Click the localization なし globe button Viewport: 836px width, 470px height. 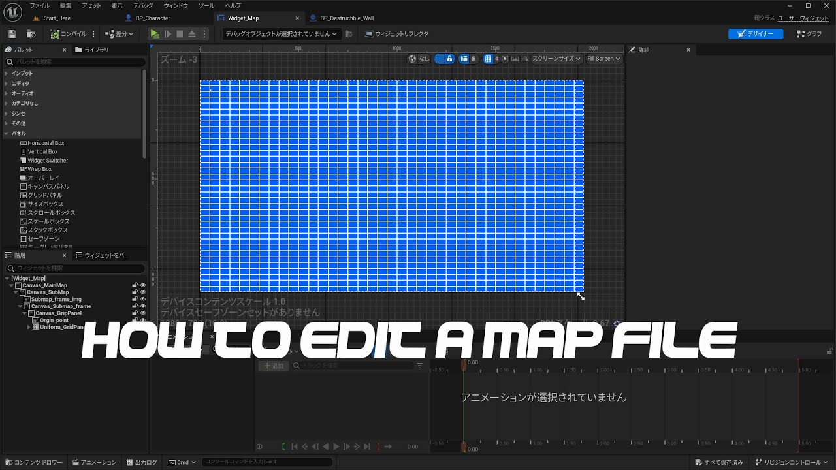pyautogui.click(x=419, y=59)
